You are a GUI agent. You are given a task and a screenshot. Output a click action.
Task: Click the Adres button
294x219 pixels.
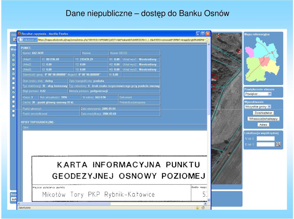pyautogui.click(x=263, y=124)
